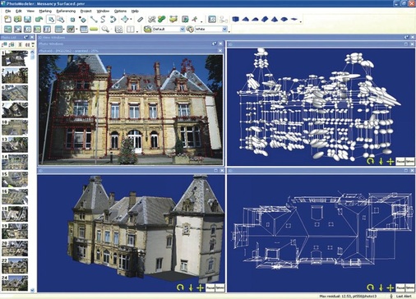This screenshot has width=416, height=299.
Task: Select the Zoom marking tool beside the arrow
Action: [61, 19]
